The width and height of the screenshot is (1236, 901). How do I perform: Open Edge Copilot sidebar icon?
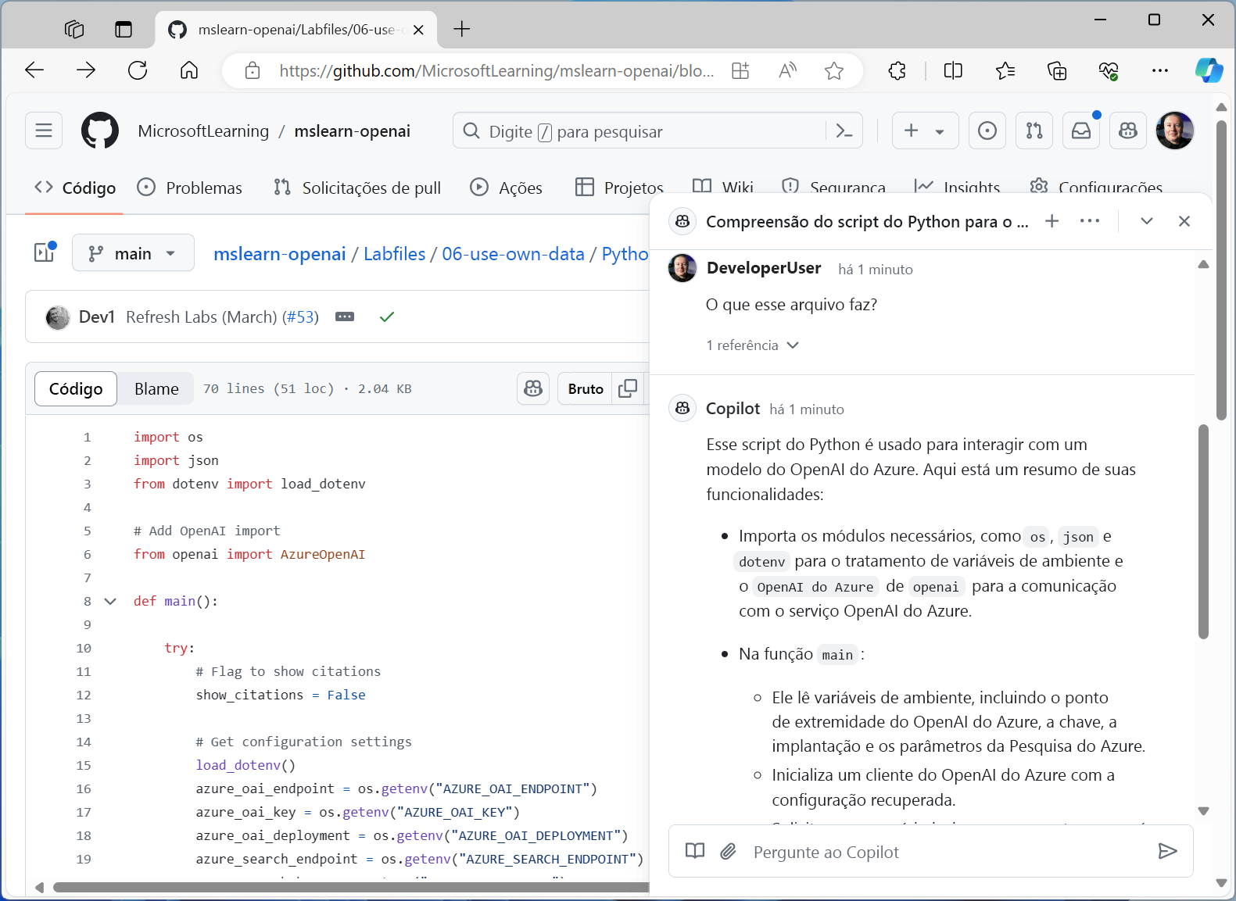click(1209, 70)
